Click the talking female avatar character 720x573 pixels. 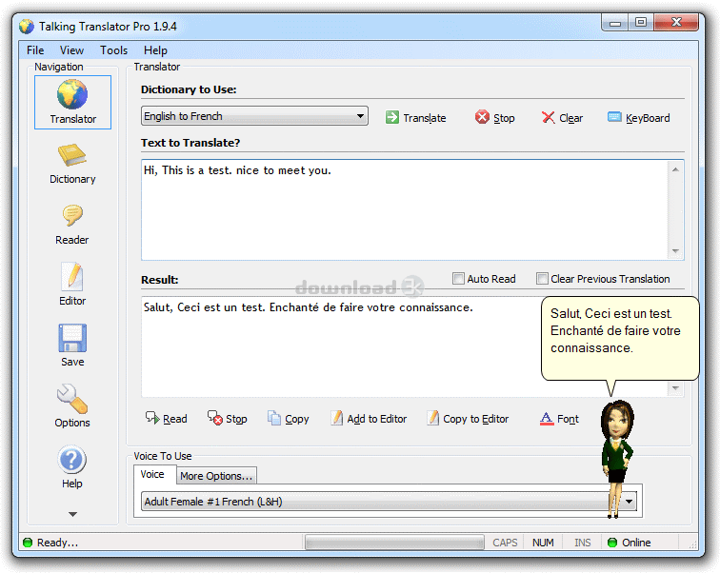pyautogui.click(x=617, y=459)
